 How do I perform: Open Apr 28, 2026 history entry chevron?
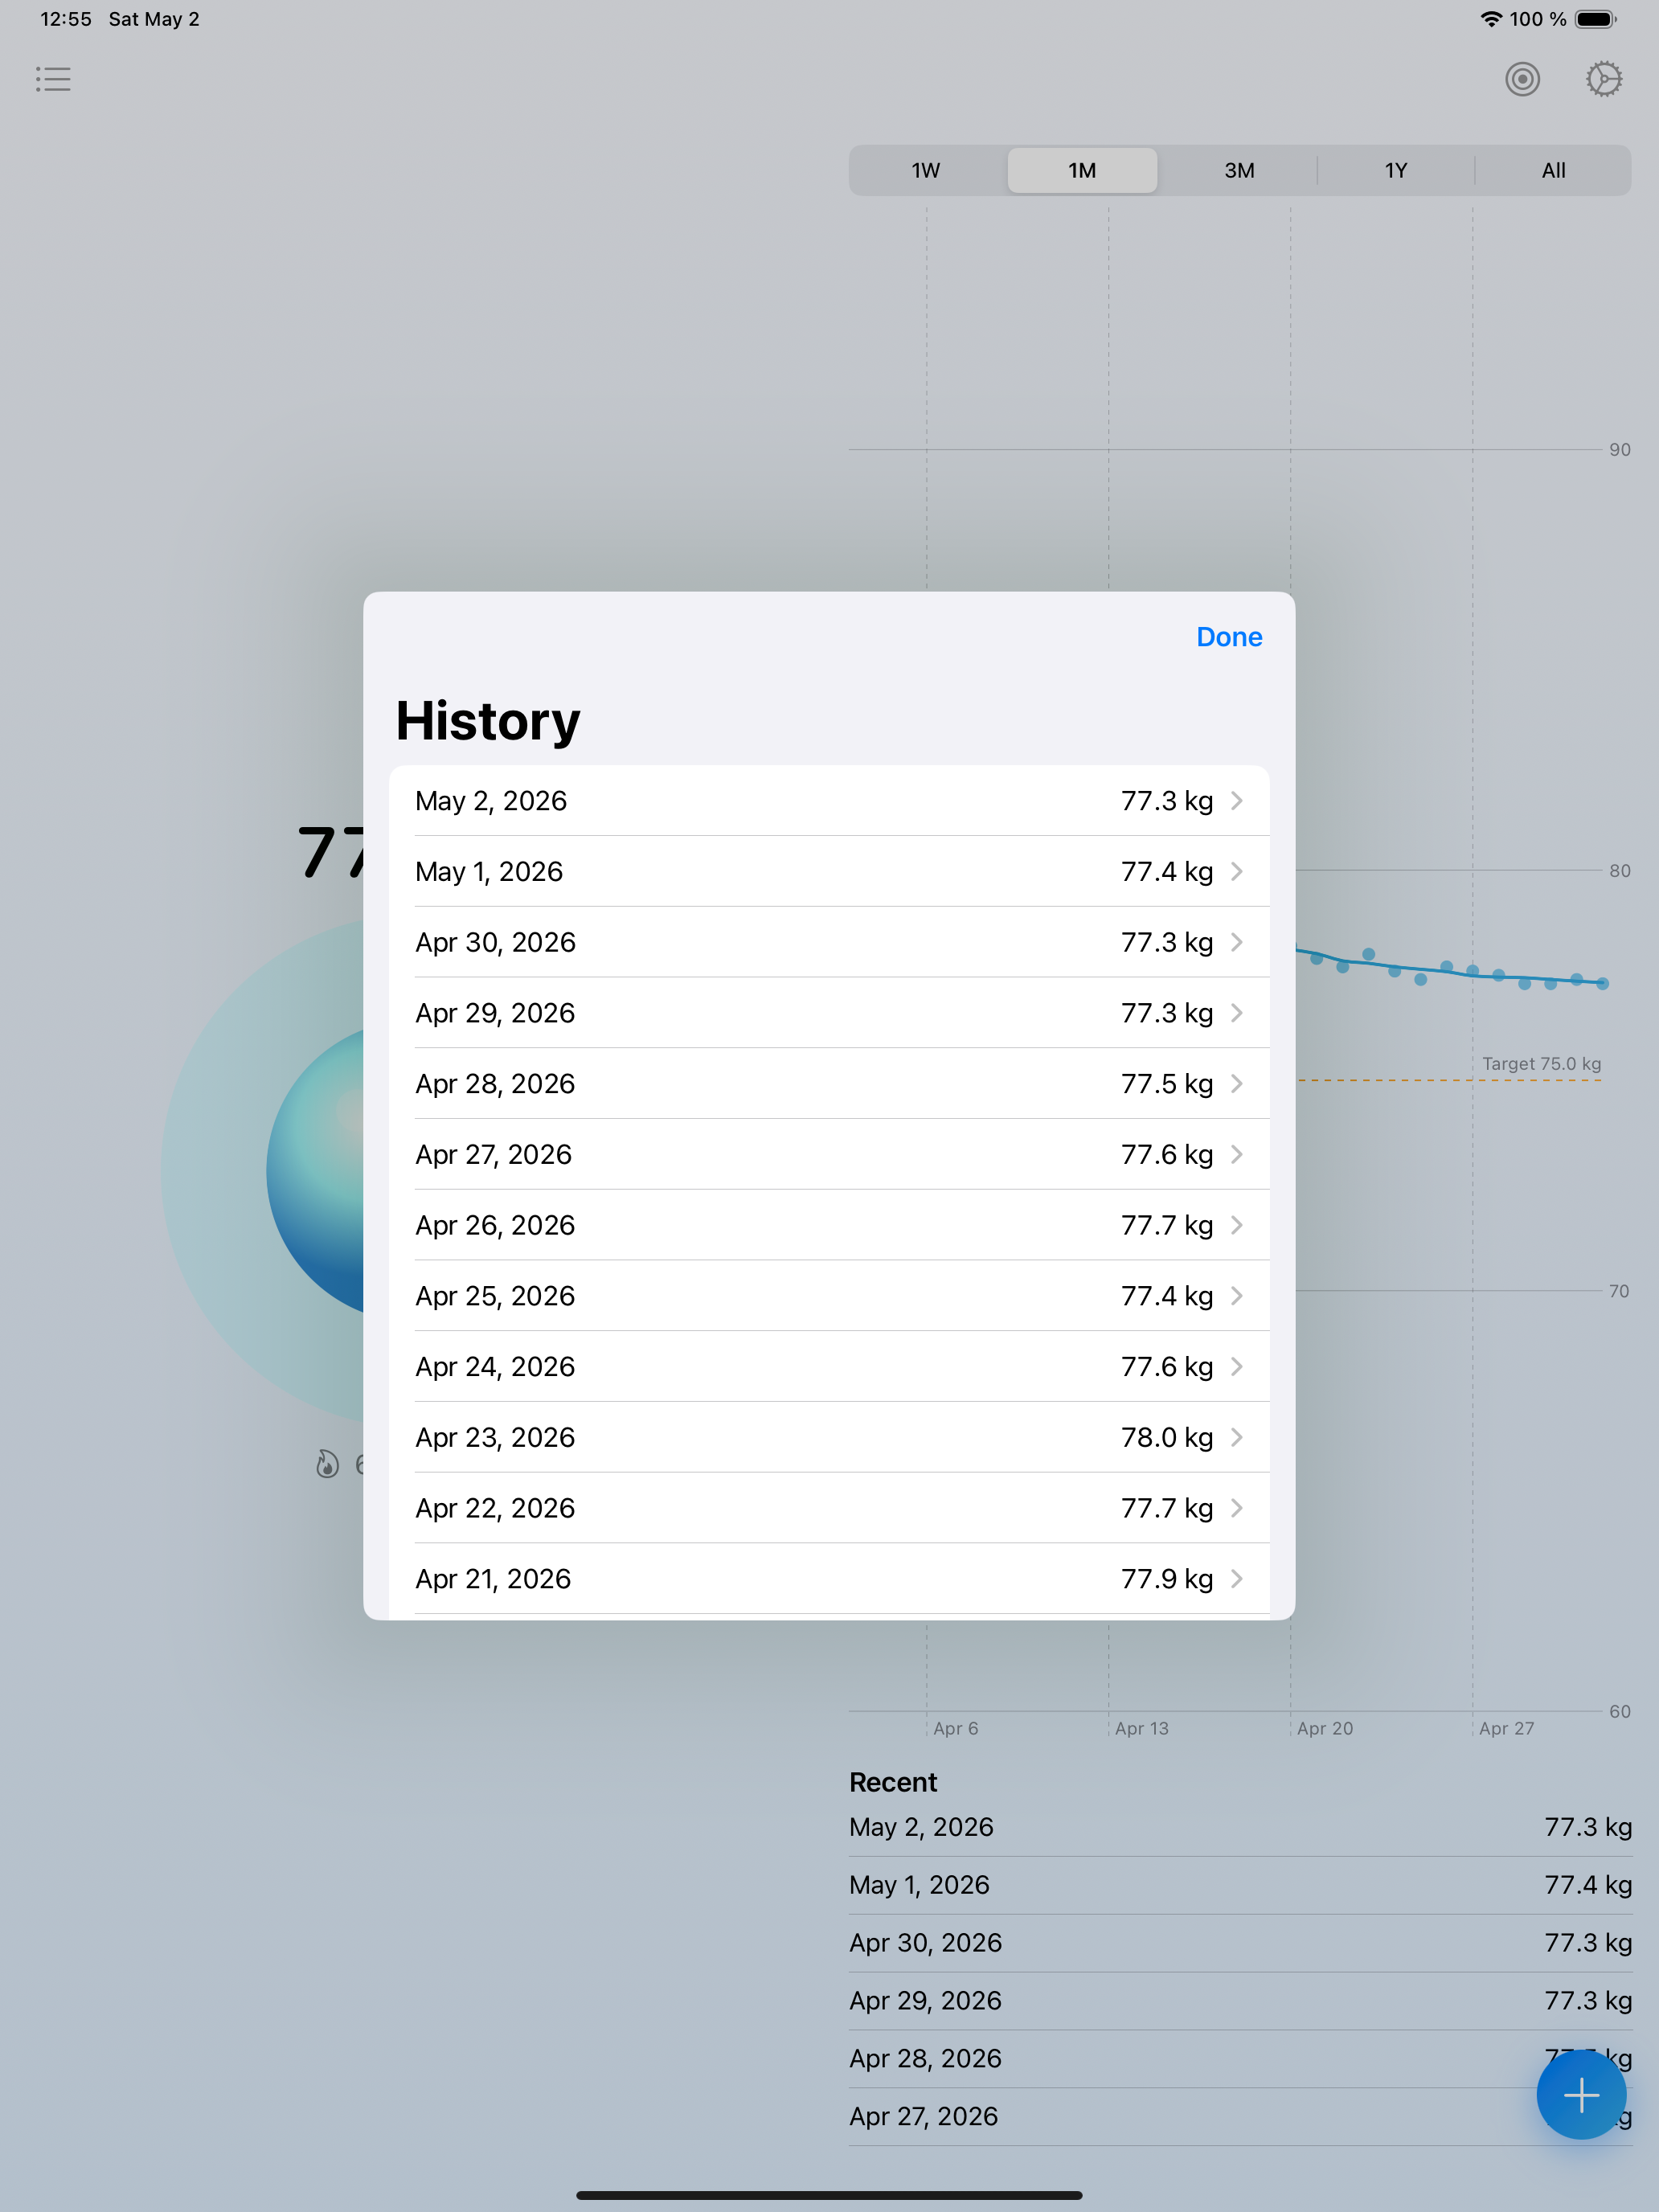(1237, 1083)
